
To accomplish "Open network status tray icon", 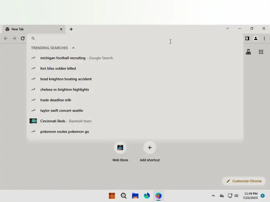I will click(230, 196).
